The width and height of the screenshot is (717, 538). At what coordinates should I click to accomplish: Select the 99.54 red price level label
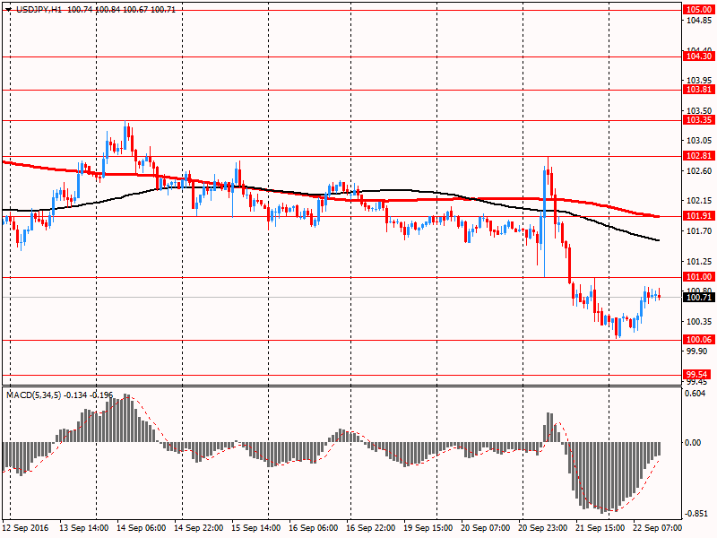pyautogui.click(x=697, y=374)
